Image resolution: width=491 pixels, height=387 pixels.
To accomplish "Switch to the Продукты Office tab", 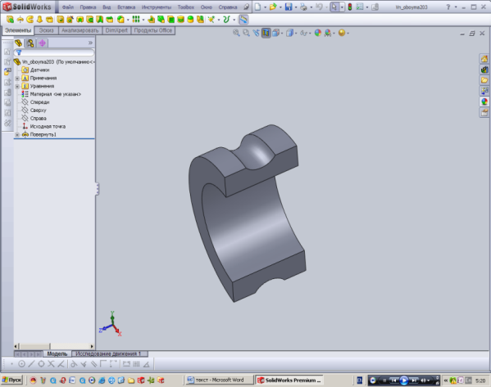I will point(153,30).
